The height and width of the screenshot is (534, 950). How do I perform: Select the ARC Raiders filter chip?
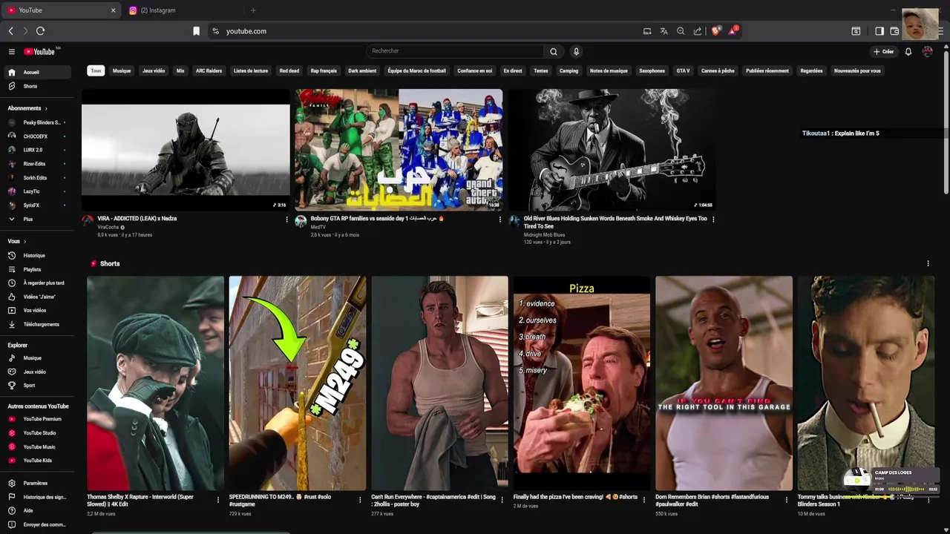pyautogui.click(x=209, y=71)
